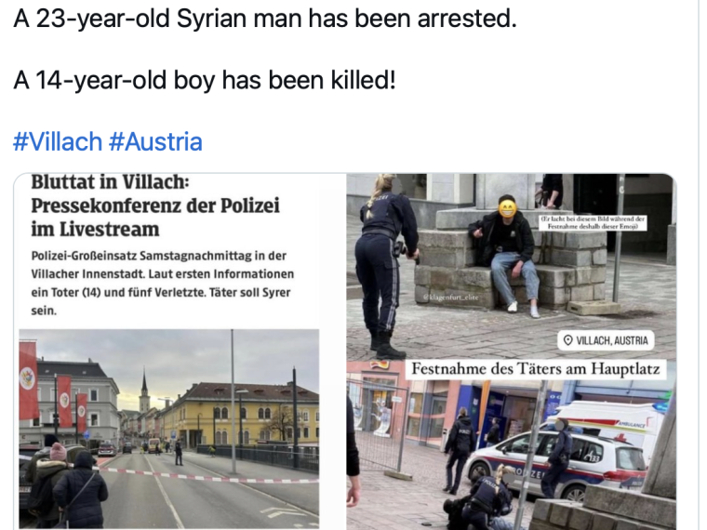Click the street photo with barrier tape
This screenshot has height=530, width=707.
(x=169, y=429)
